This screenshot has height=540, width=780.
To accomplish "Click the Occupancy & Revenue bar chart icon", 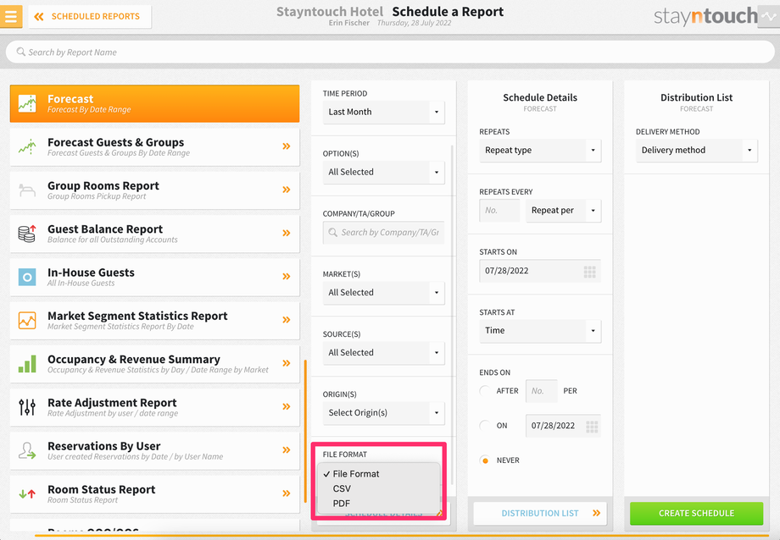I will click(x=27, y=364).
